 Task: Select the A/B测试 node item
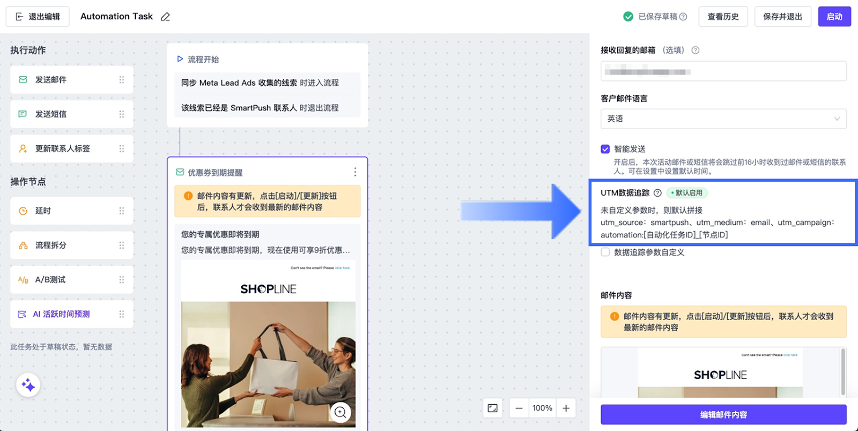pyautogui.click(x=71, y=279)
